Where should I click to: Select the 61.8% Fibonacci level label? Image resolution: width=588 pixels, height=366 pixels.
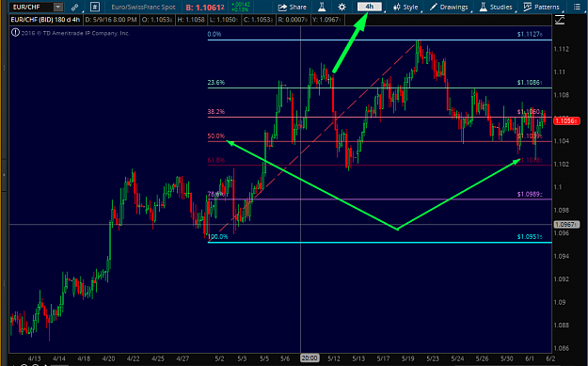pos(216,160)
